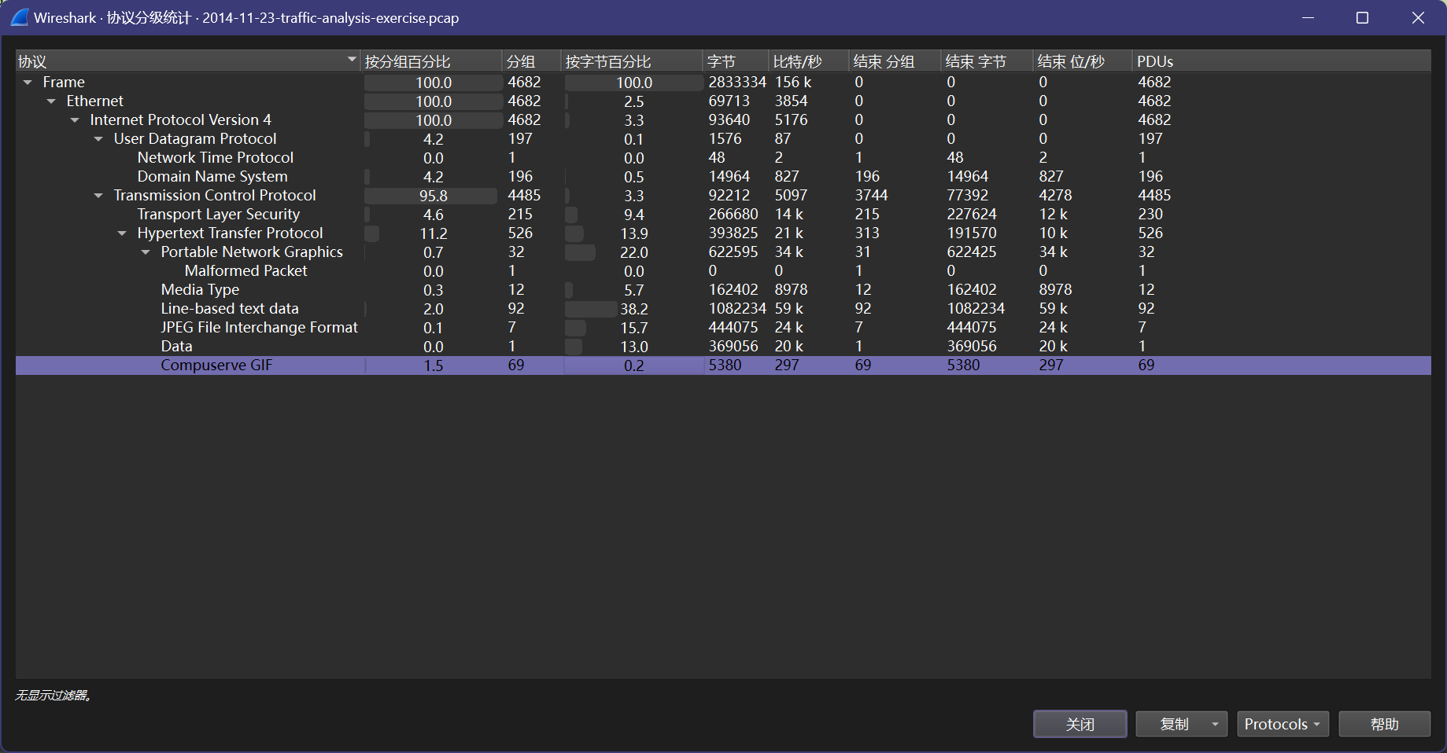Select Hypertext Transfer Protocol row

point(723,233)
